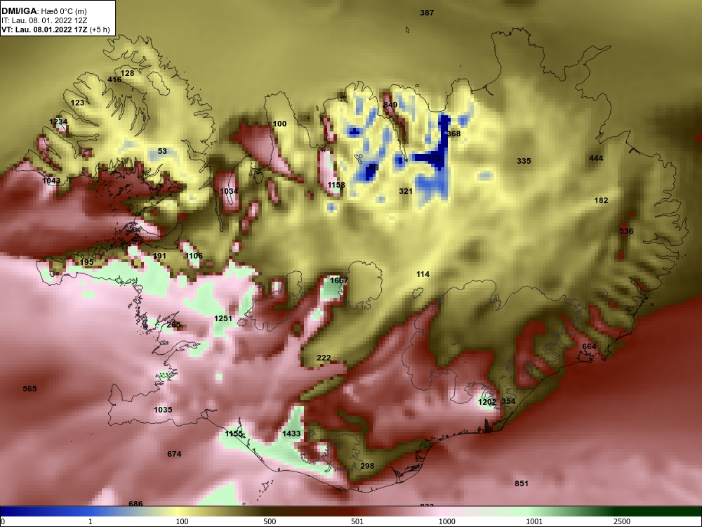Click the 1202 value on the map
This screenshot has width=702, height=527.
pyautogui.click(x=487, y=403)
